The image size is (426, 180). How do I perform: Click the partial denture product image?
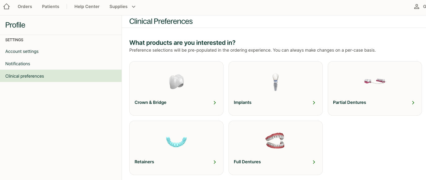click(x=375, y=81)
